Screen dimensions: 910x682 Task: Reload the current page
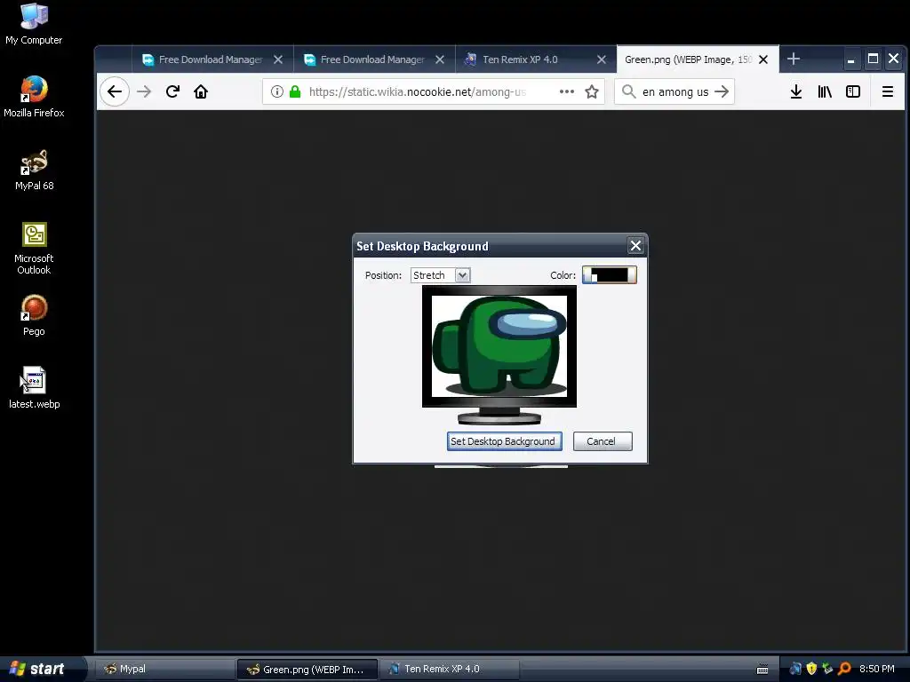click(172, 91)
